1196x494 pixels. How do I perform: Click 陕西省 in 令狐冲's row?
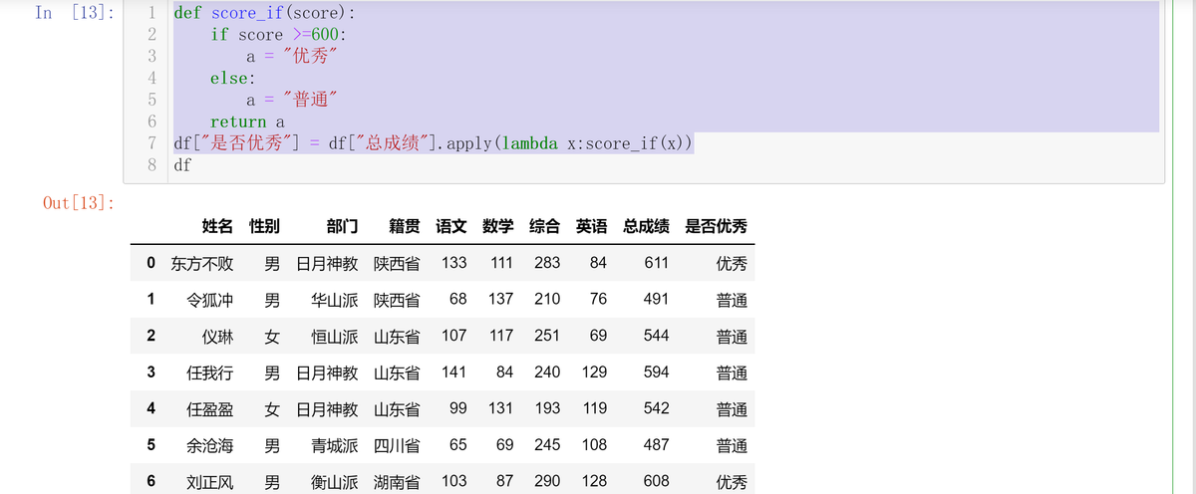click(397, 300)
